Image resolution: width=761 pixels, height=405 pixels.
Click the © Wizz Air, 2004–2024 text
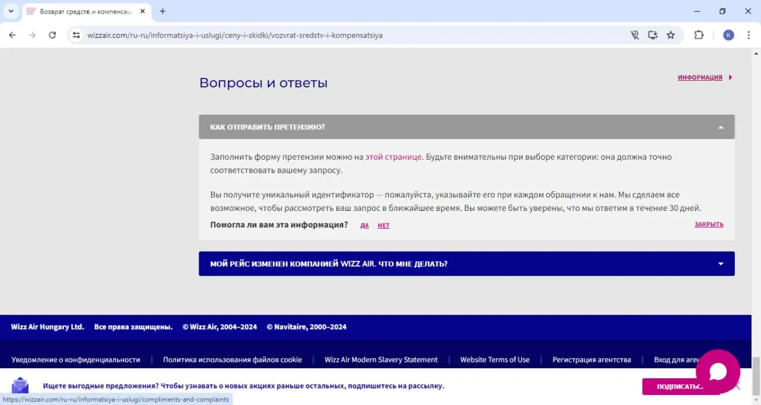tap(219, 327)
